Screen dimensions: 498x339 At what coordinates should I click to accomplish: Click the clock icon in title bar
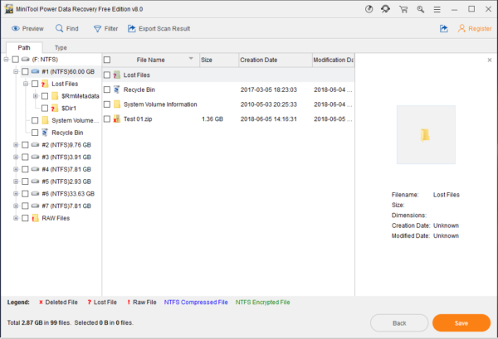pos(369,9)
